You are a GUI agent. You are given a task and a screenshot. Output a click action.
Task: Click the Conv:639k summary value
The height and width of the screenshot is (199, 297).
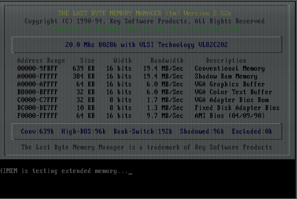(38, 132)
